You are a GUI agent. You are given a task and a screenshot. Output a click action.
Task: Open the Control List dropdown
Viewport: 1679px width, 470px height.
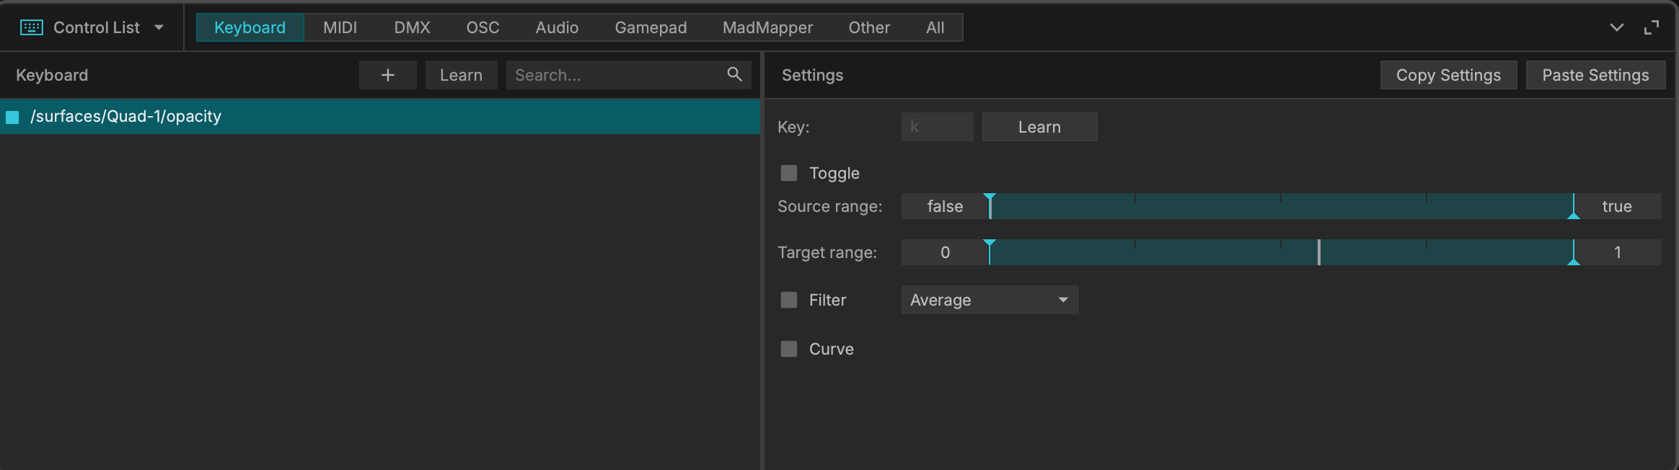(92, 27)
